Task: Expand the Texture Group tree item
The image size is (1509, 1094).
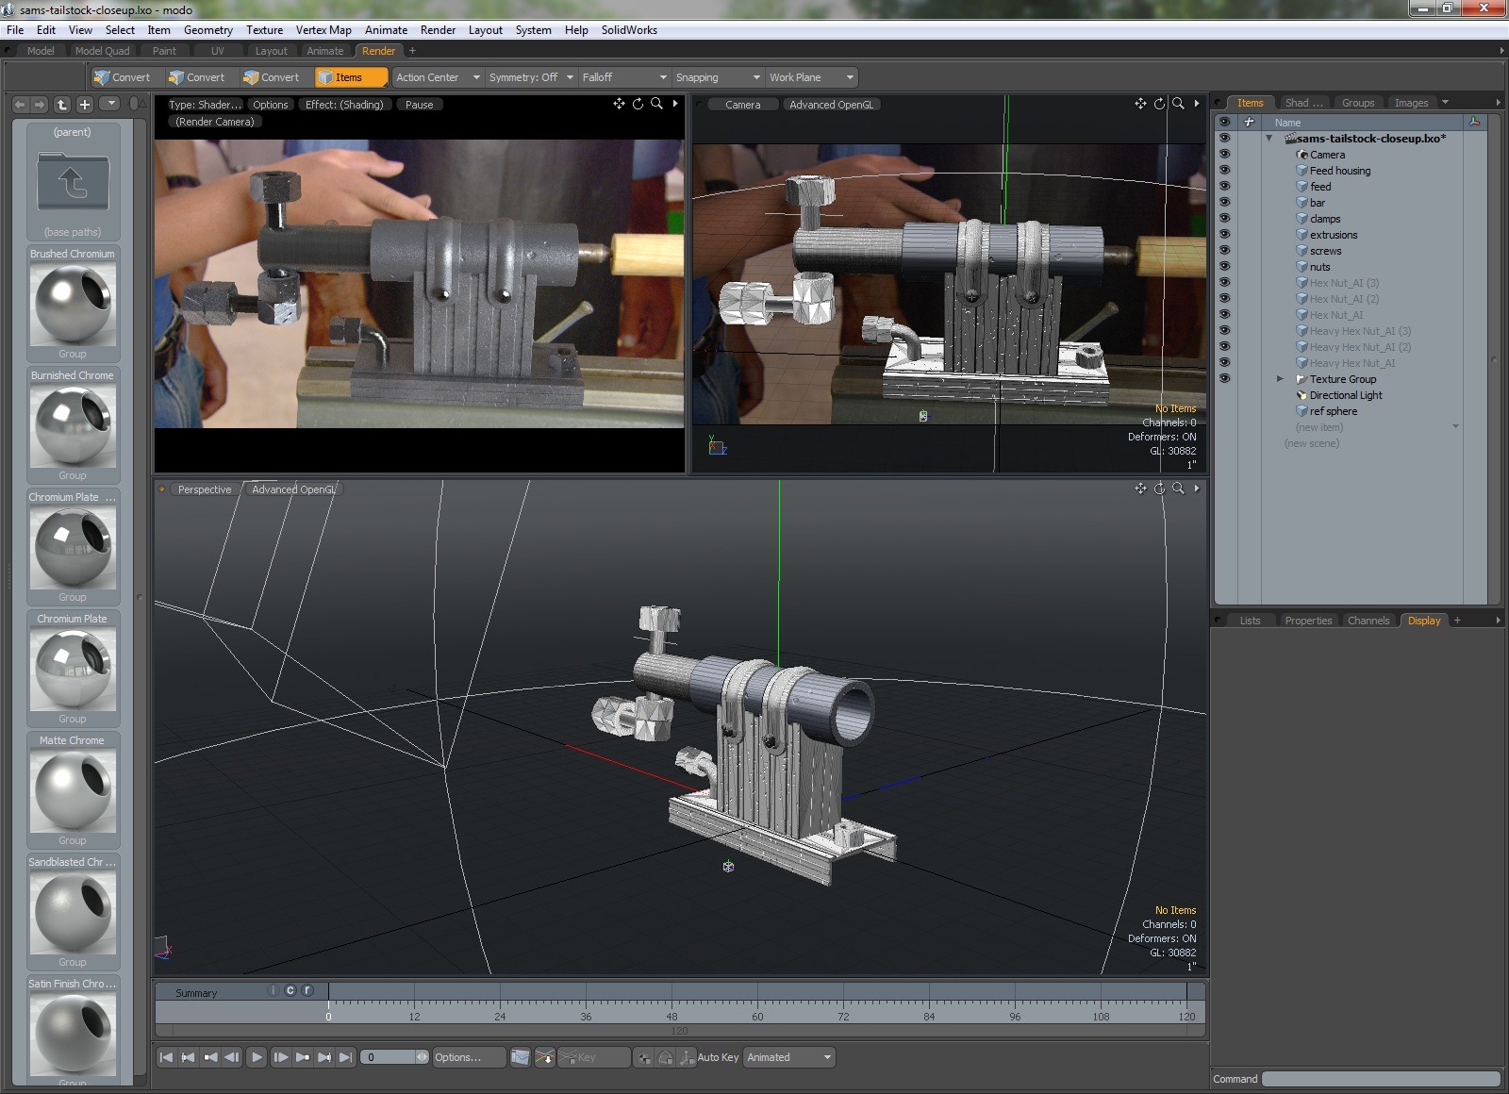Action: [x=1280, y=379]
